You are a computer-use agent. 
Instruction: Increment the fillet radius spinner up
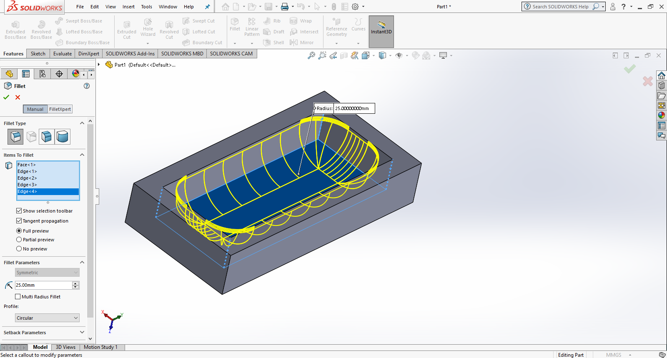pos(75,283)
